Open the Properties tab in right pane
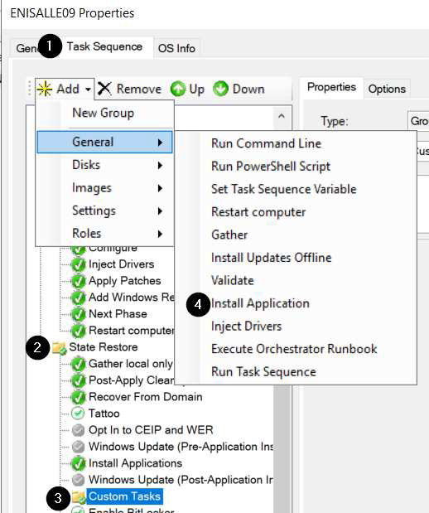429x513 pixels. click(331, 87)
